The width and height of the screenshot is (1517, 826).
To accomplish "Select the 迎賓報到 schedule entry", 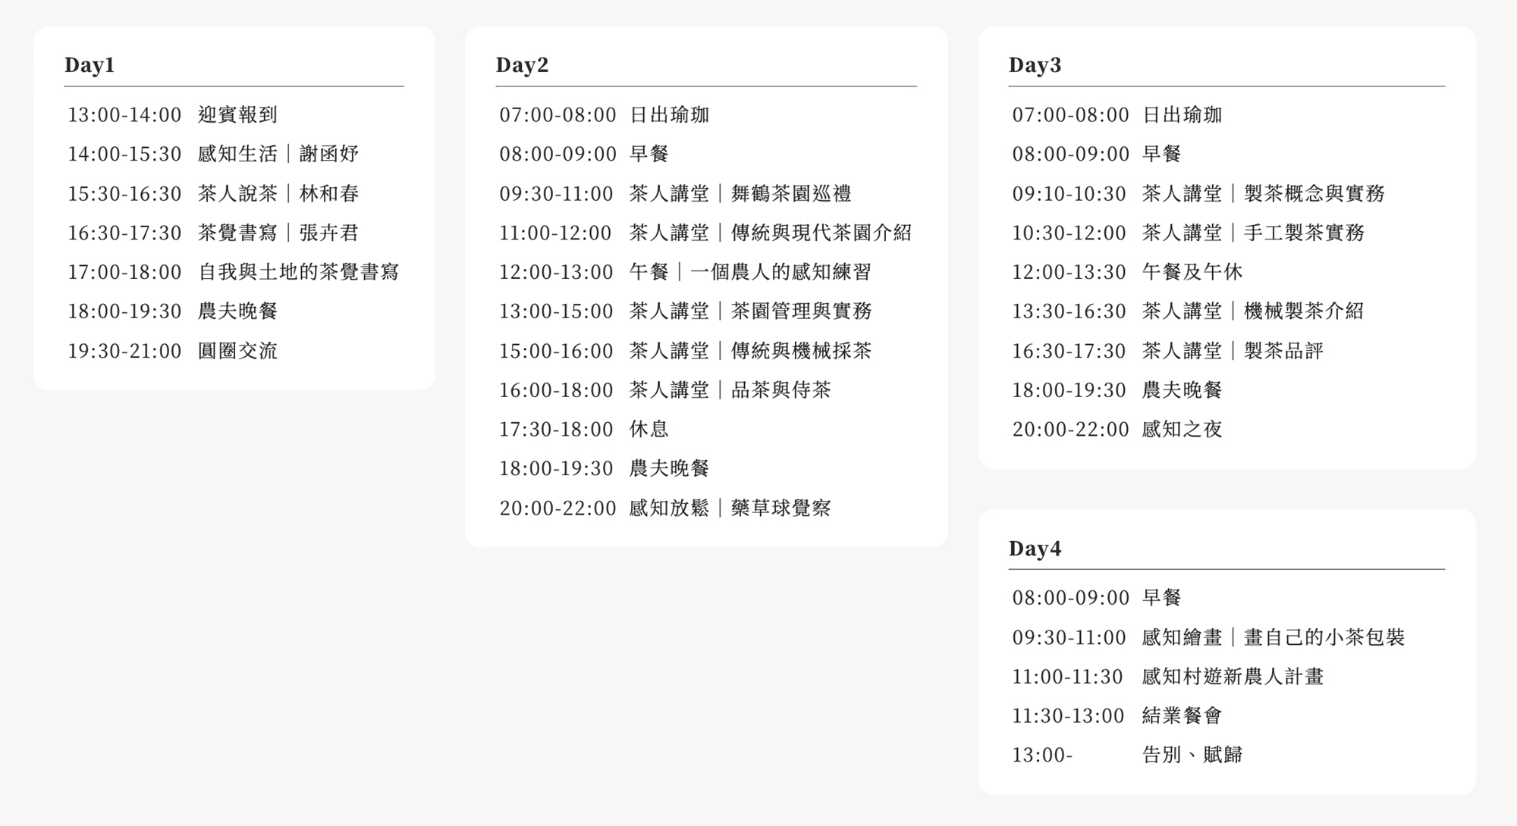I will pos(237,115).
